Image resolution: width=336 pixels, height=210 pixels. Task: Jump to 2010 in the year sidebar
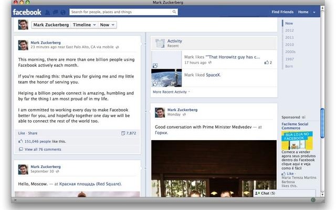[x=289, y=45]
